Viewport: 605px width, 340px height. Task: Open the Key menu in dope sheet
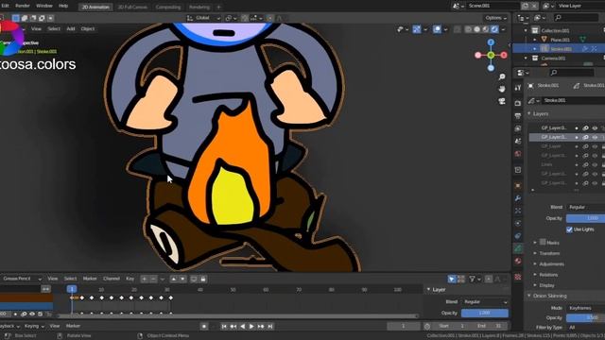coord(130,279)
